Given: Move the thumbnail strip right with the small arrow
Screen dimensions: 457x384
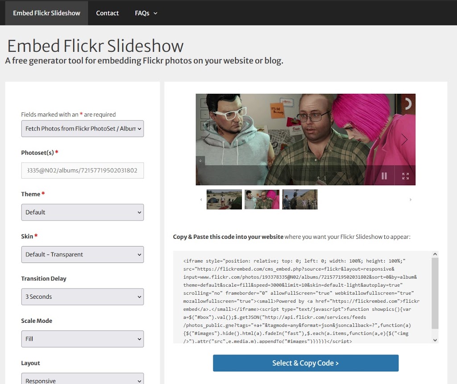Looking at the screenshot, I should tap(411, 200).
